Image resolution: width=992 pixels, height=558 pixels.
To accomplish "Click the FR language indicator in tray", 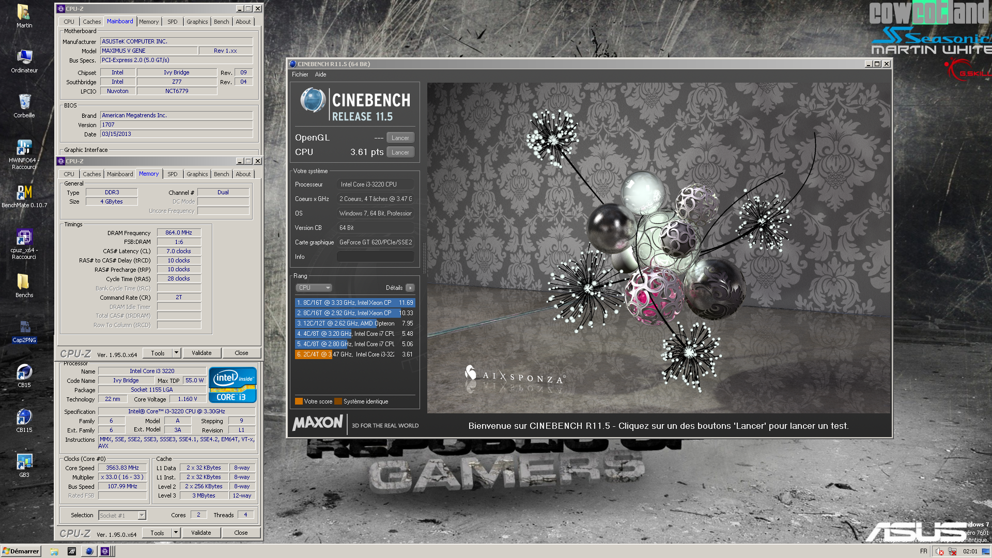I will [923, 551].
